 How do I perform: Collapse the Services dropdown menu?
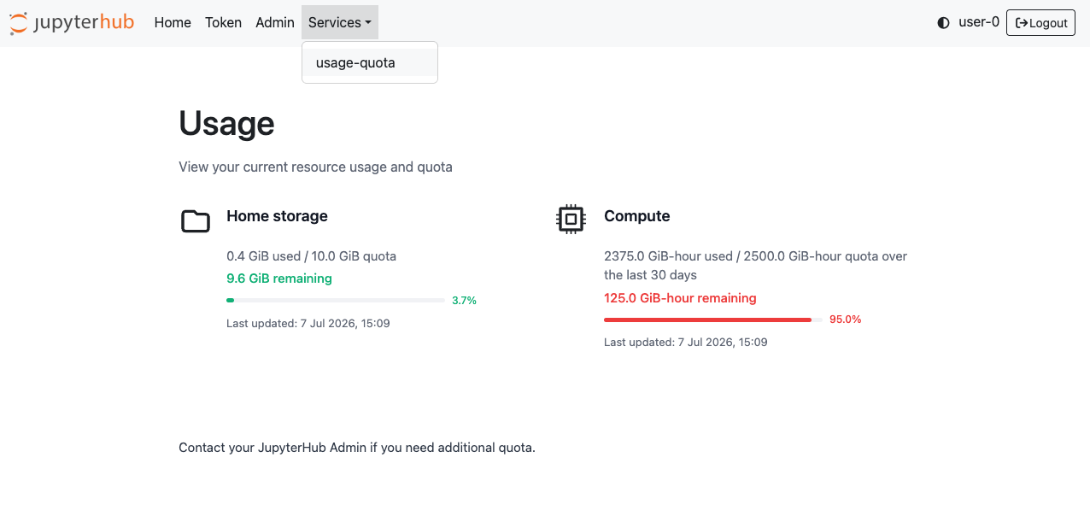point(340,22)
